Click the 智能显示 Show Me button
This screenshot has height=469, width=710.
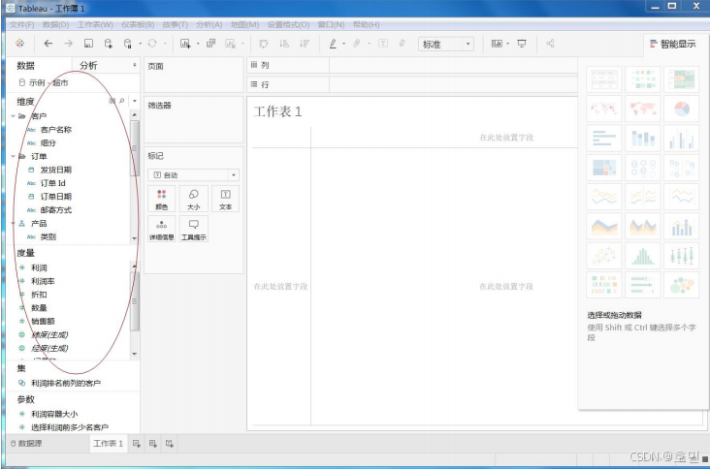[x=672, y=44]
